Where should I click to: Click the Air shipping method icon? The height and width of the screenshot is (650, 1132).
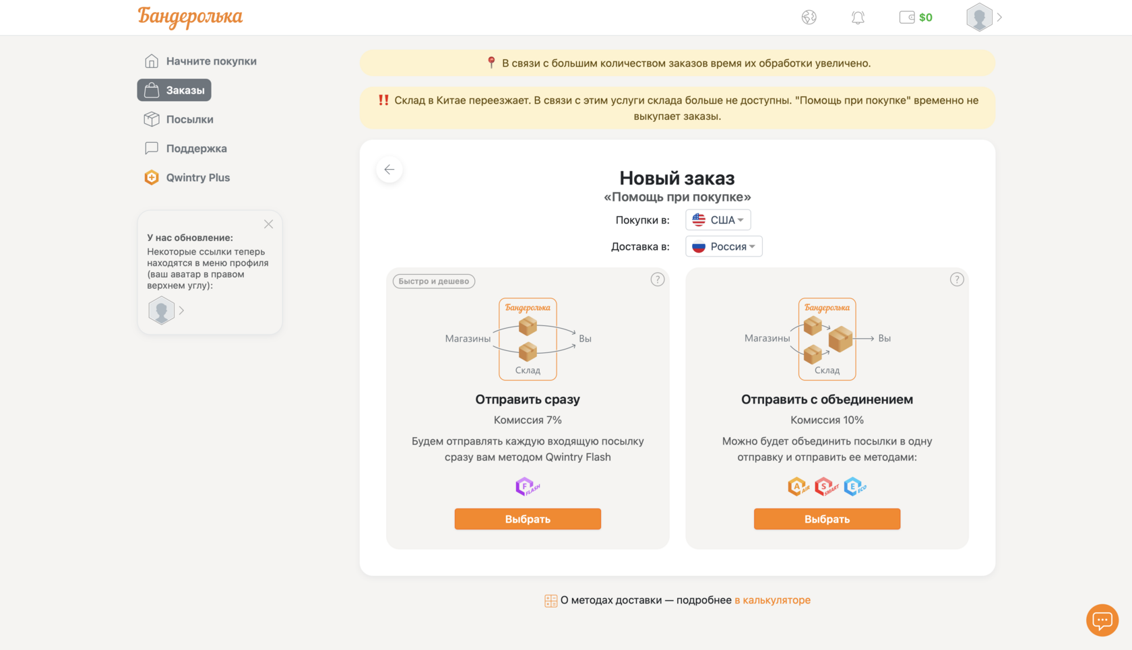tap(798, 486)
